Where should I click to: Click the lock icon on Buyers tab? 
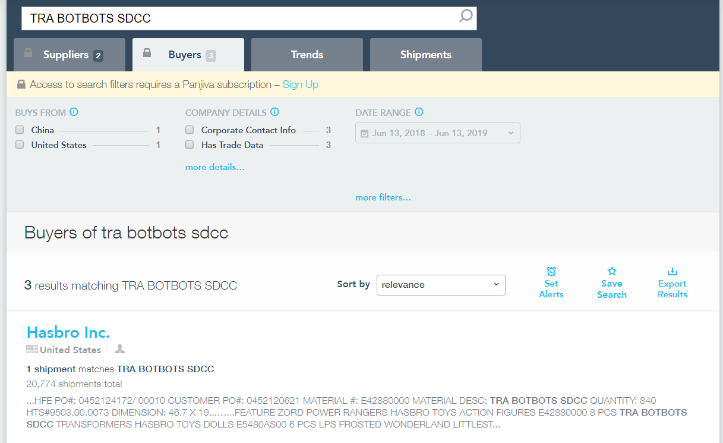coord(147,53)
